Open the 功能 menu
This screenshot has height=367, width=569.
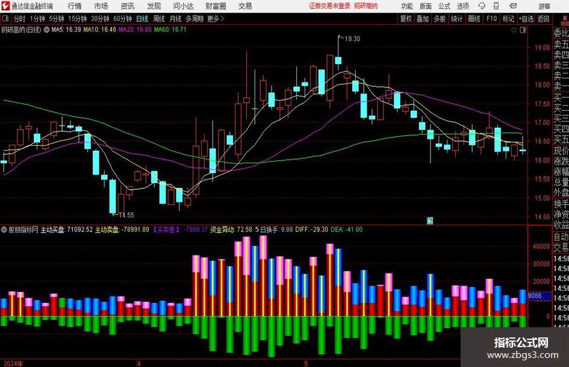[x=407, y=6]
